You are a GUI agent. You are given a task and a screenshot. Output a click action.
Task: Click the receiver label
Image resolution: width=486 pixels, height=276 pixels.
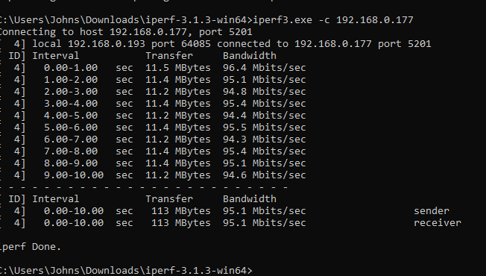(438, 223)
